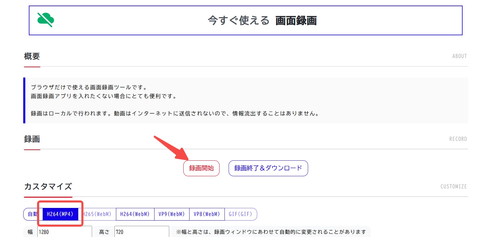Click the 録画 section heading
The width and height of the screenshot is (477, 237).
pos(32,139)
